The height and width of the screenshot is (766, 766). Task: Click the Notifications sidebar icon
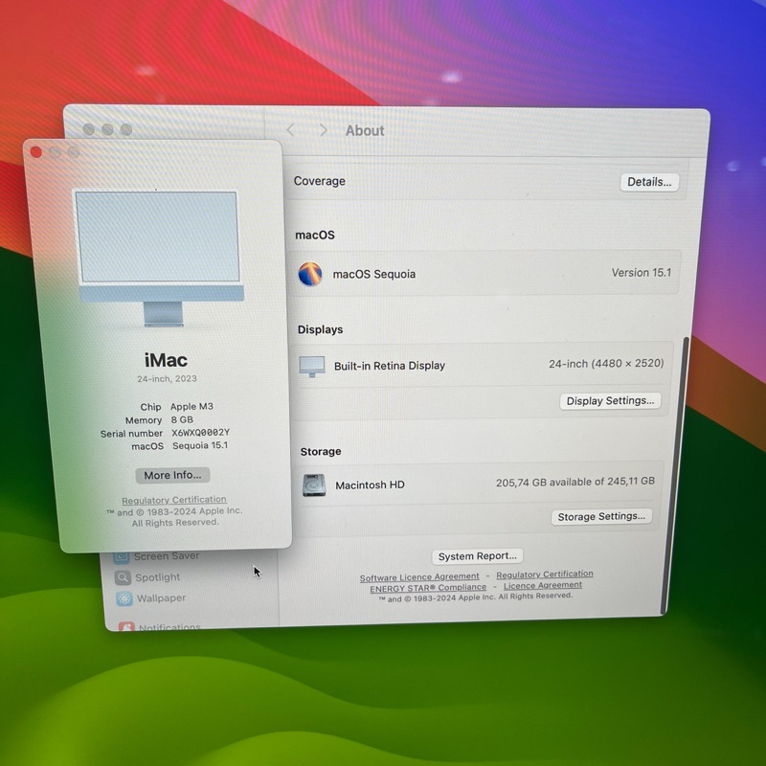point(126,628)
